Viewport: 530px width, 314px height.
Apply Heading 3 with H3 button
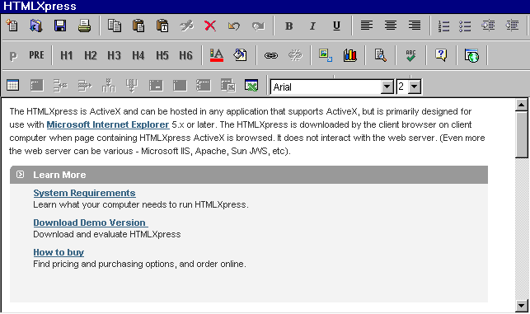coord(115,55)
